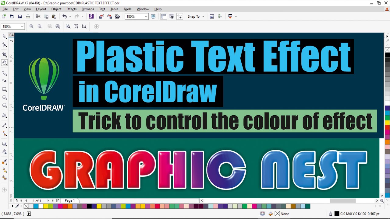Select the Shape tool
This screenshot has height=219, width=390.
(5, 45)
